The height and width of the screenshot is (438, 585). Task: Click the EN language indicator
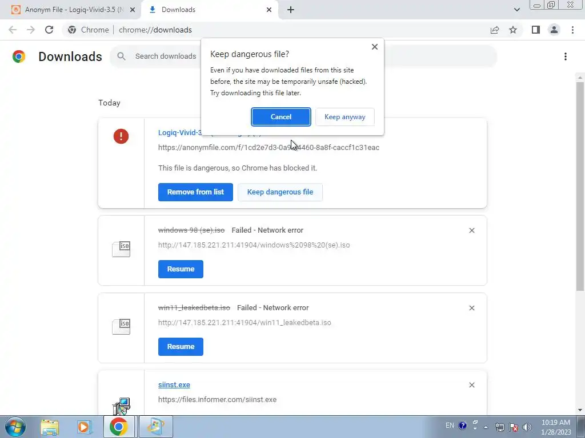pos(450,425)
